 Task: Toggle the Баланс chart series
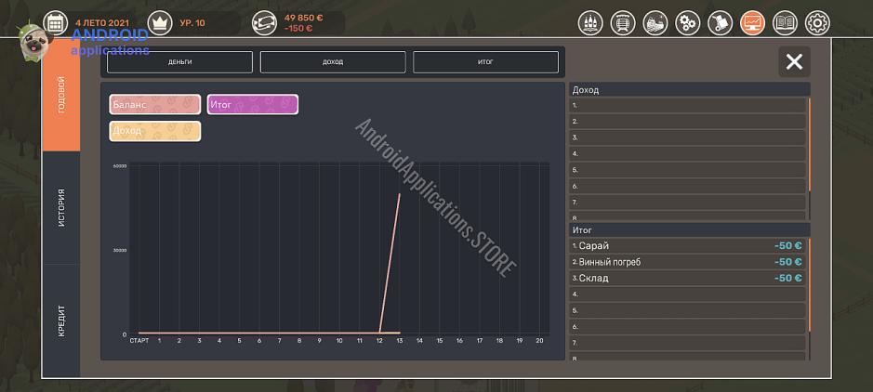point(154,105)
